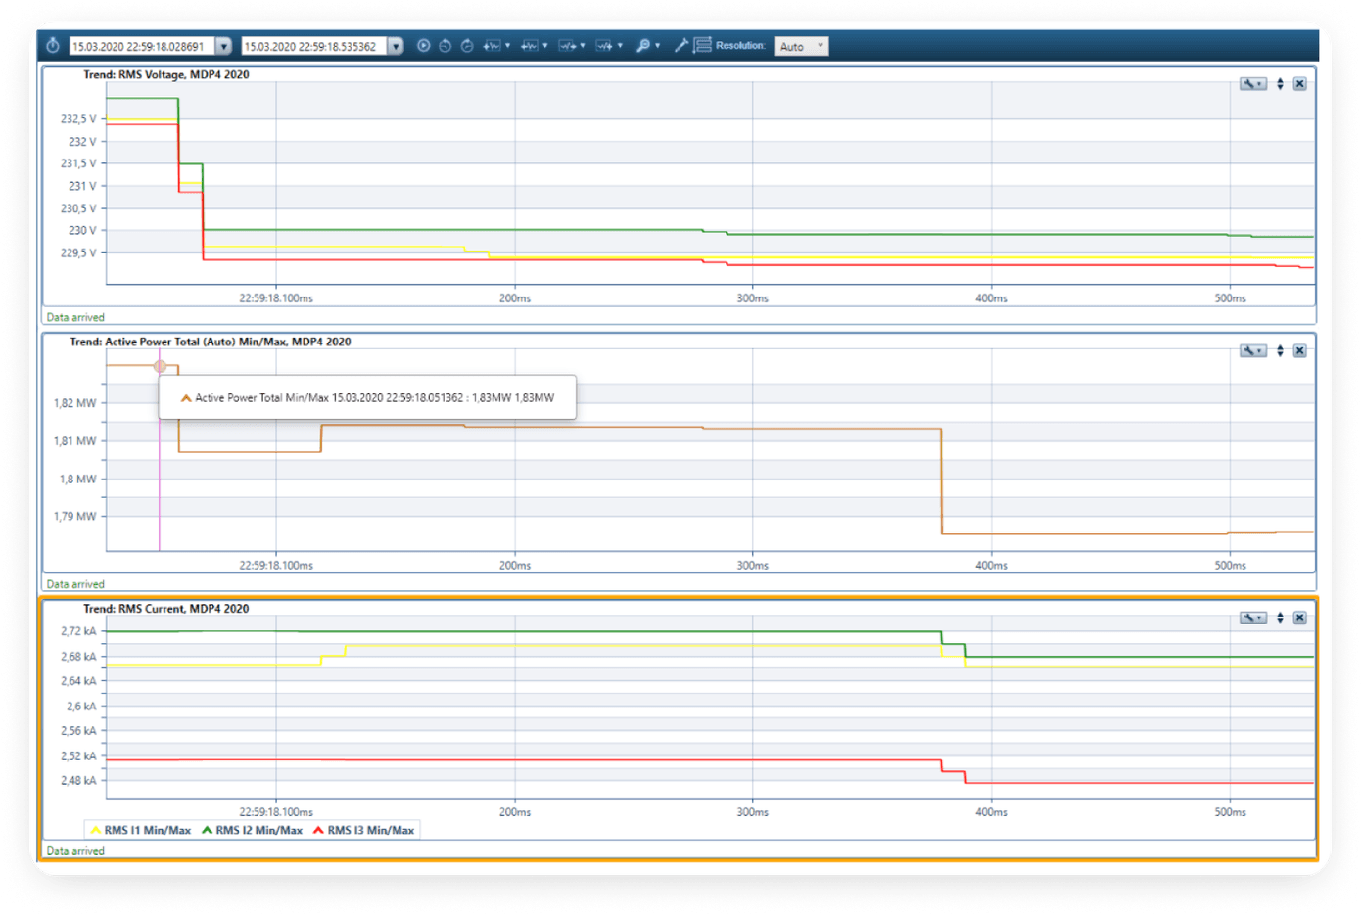Click the pink cursor marker on the Active Power chart

(x=160, y=366)
